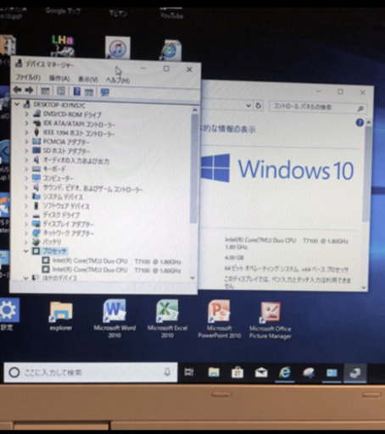The image size is (385, 434).
Task: Click the scan hardware monitor toolbar icon
Action: click(105, 92)
